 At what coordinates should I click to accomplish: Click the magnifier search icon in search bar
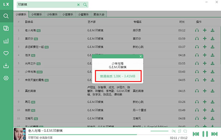click(x=85, y=5)
